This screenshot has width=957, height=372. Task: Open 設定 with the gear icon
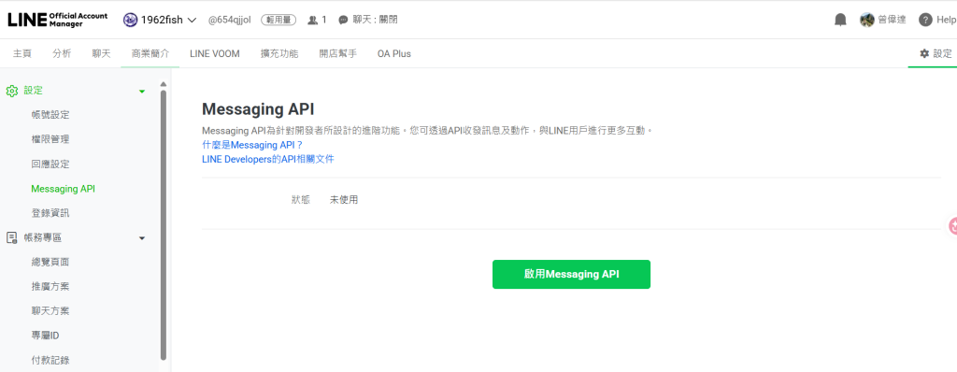(936, 54)
